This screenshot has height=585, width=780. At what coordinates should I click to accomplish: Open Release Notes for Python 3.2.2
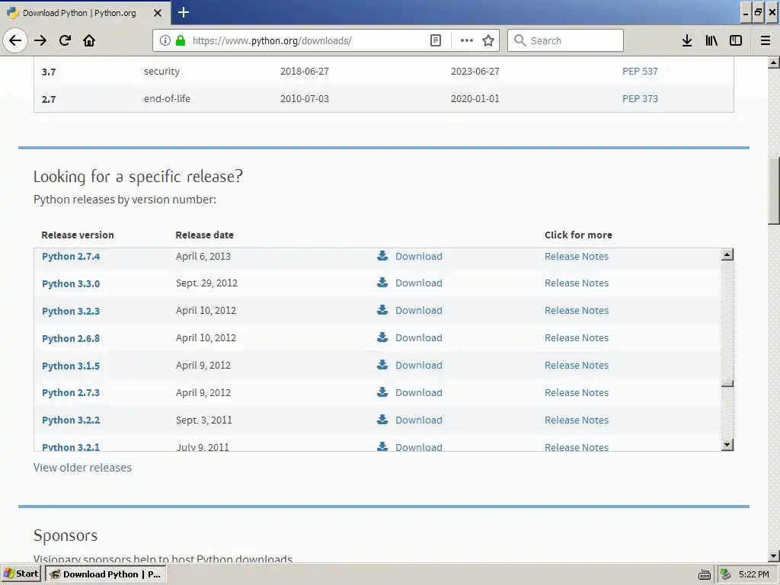[576, 420]
